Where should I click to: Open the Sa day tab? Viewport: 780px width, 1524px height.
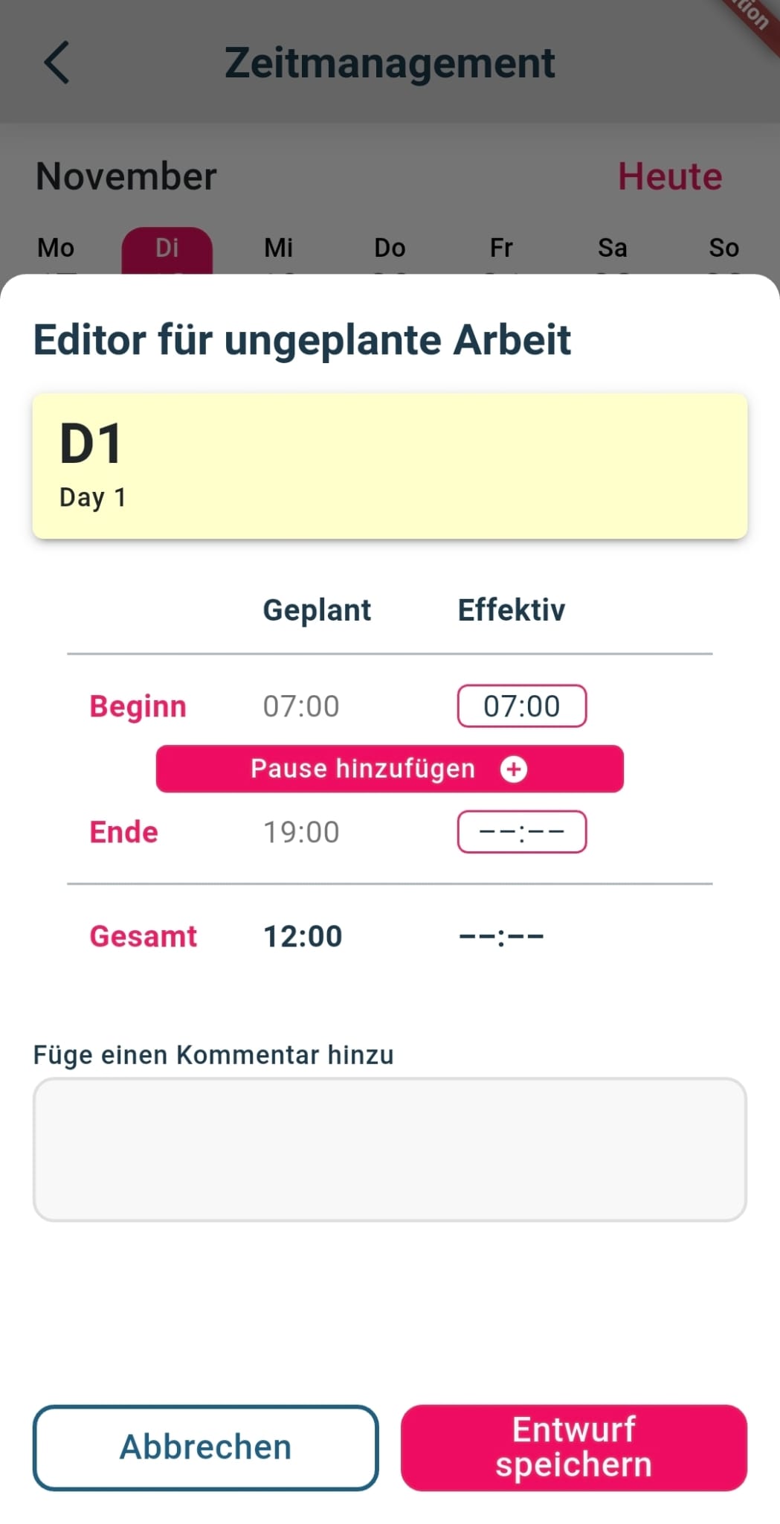point(613,249)
